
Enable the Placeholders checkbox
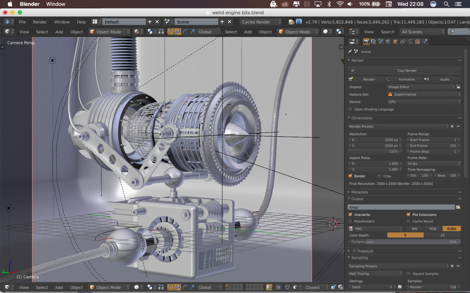pos(350,221)
